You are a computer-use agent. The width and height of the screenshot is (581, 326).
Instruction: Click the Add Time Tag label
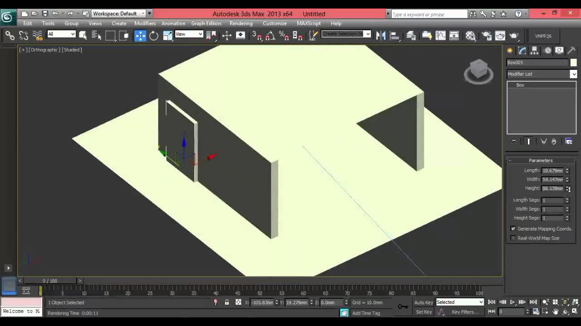[366, 313]
